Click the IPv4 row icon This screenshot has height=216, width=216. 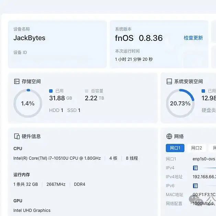pos(195,168)
